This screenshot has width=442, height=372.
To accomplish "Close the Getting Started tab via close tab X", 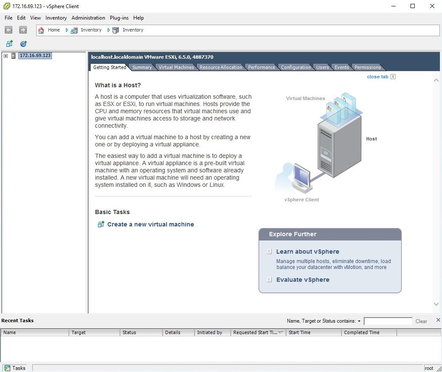I will pyautogui.click(x=393, y=77).
